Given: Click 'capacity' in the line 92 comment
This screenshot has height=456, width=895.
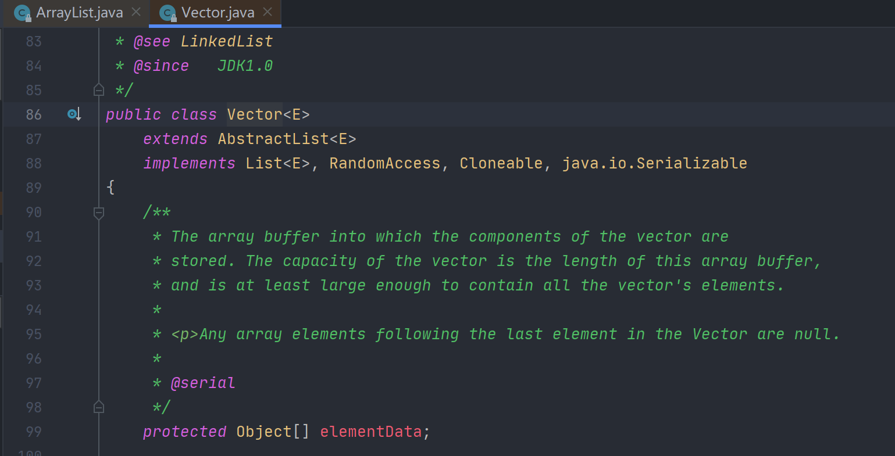Looking at the screenshot, I should 320,261.
